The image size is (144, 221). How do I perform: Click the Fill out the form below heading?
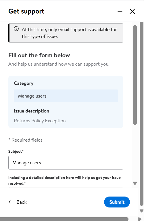pyautogui.click(x=39, y=55)
